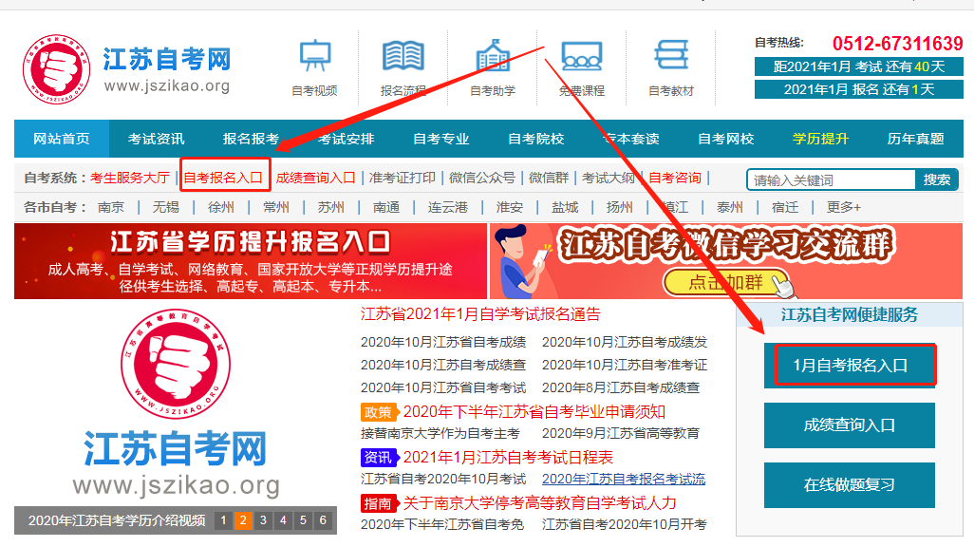Click the 成绩查询入口 button in 便捷服务
This screenshot has width=974, height=547.
click(x=850, y=425)
